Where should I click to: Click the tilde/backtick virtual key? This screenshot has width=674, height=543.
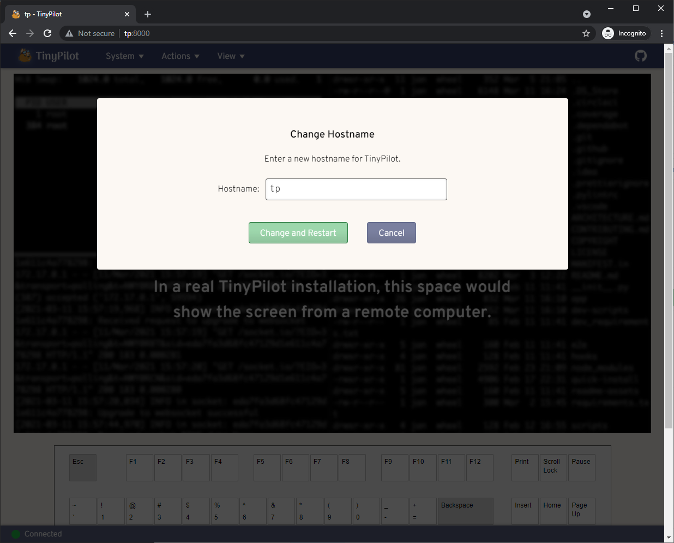[83, 511]
